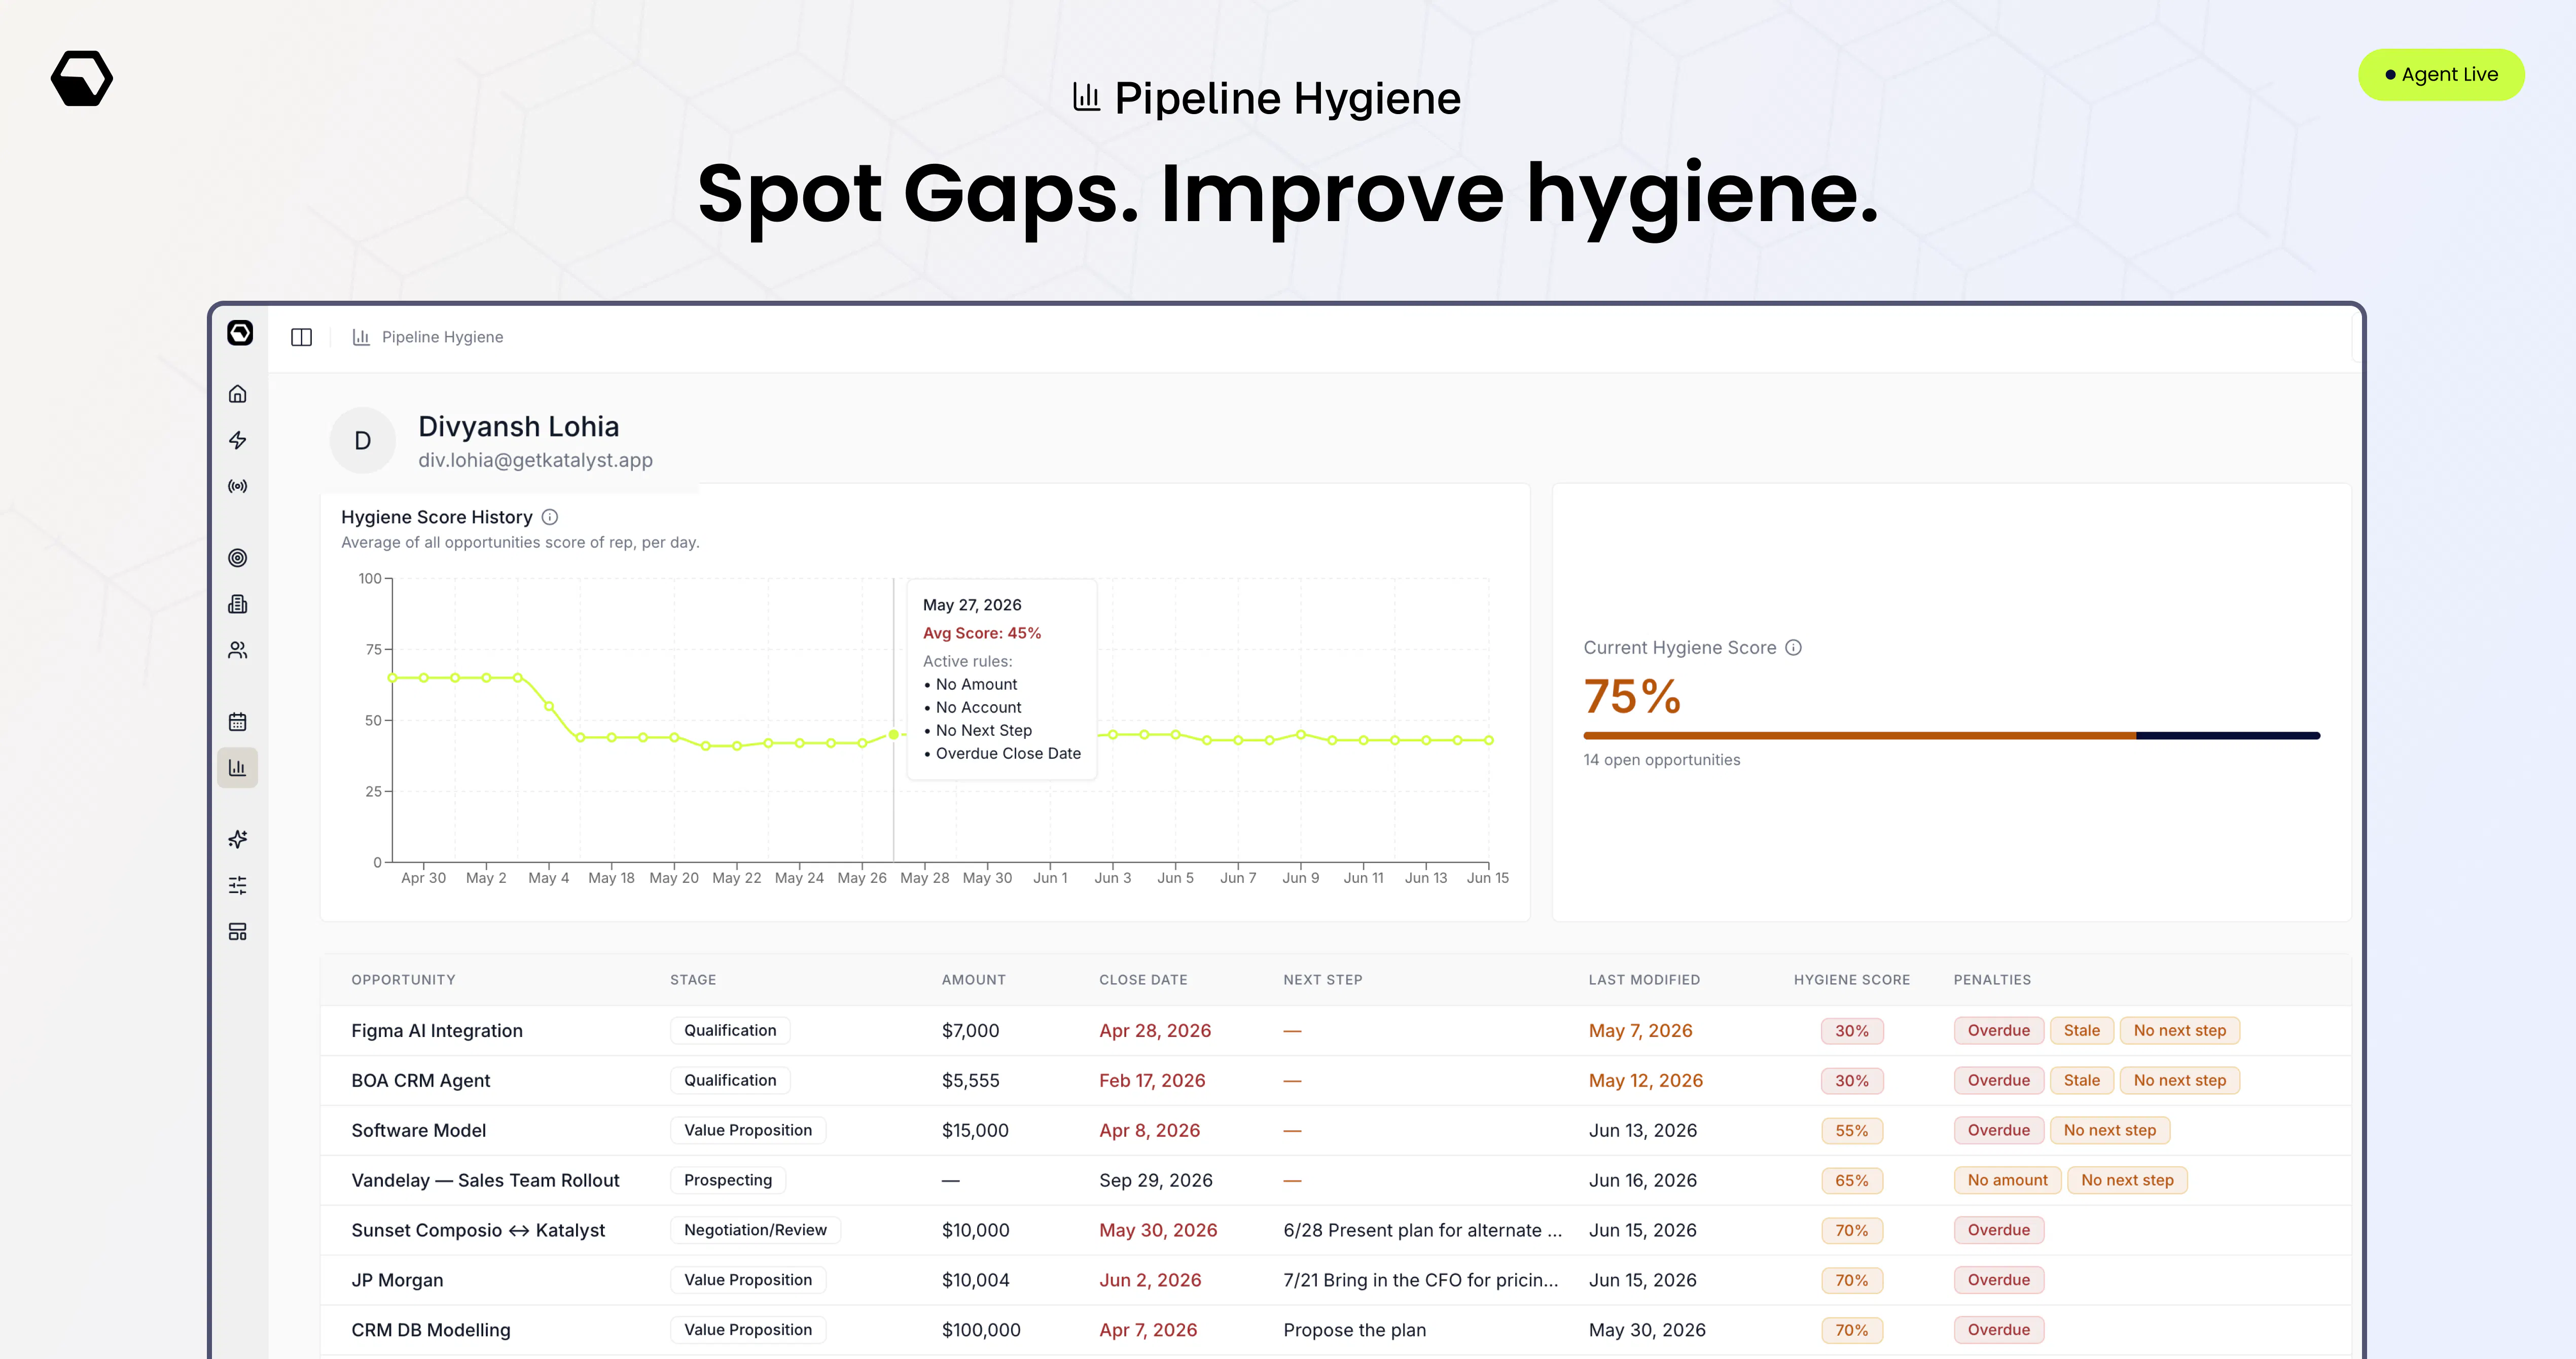Click the Pipeline Hygiene breadcrumb in top bar
Screen dimensions: 2576x1359
point(428,338)
